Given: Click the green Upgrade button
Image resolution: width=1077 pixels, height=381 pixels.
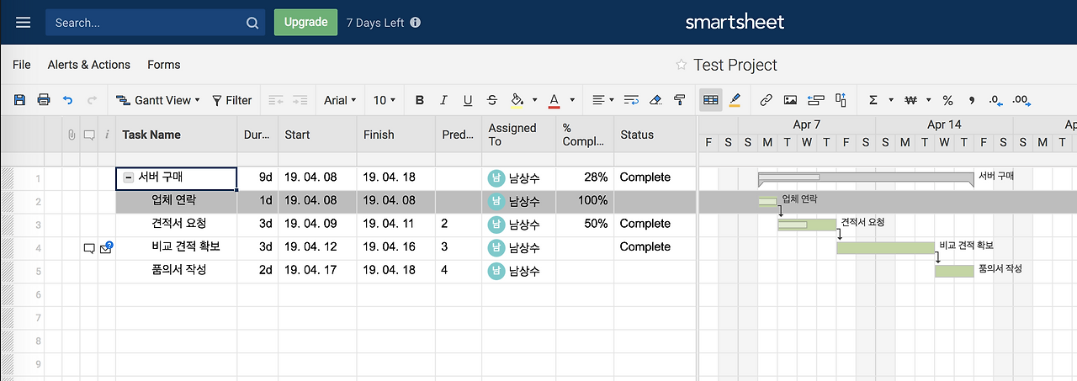Looking at the screenshot, I should [305, 23].
